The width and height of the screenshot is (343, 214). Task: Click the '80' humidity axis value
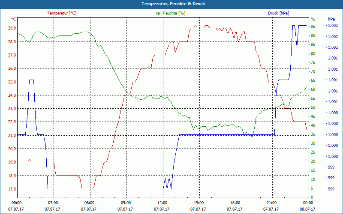(313, 53)
